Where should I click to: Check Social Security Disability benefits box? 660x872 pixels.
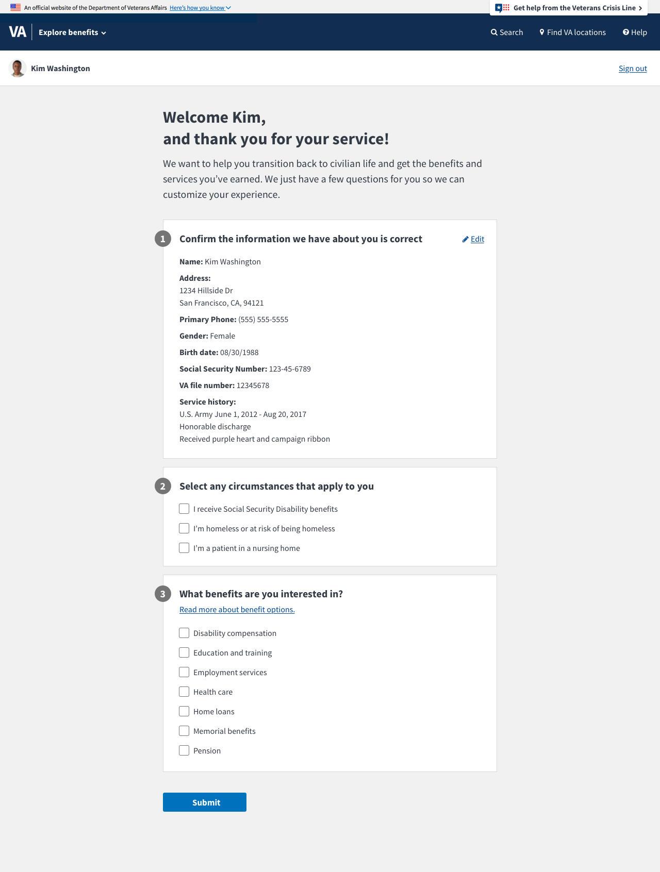pos(184,509)
